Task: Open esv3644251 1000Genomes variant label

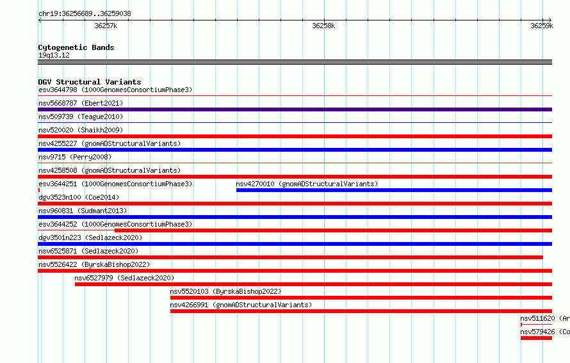Action: tap(115, 184)
